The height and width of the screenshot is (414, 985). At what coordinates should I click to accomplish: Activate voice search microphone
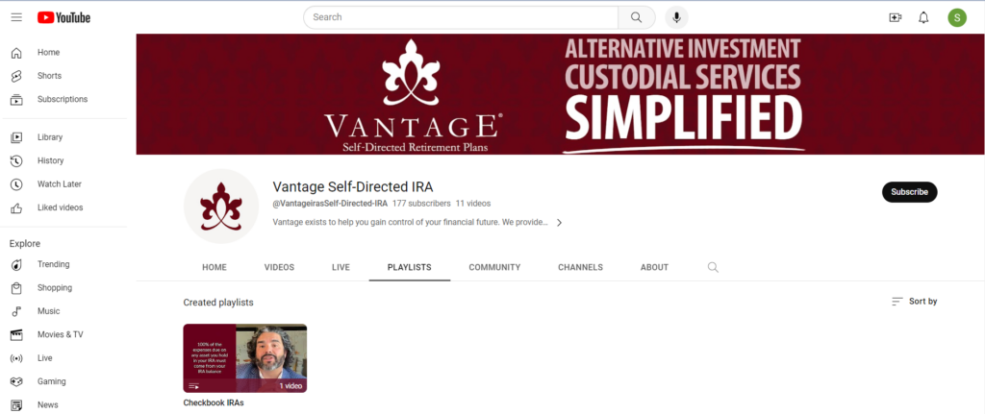click(x=676, y=17)
